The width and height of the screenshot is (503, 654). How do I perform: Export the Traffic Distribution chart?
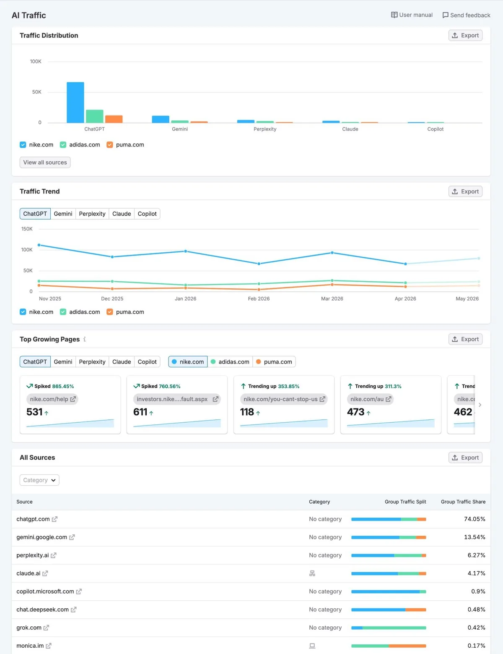pos(465,36)
